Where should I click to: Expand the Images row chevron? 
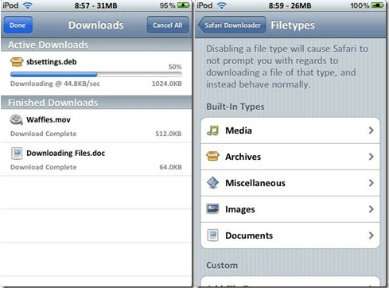371,209
